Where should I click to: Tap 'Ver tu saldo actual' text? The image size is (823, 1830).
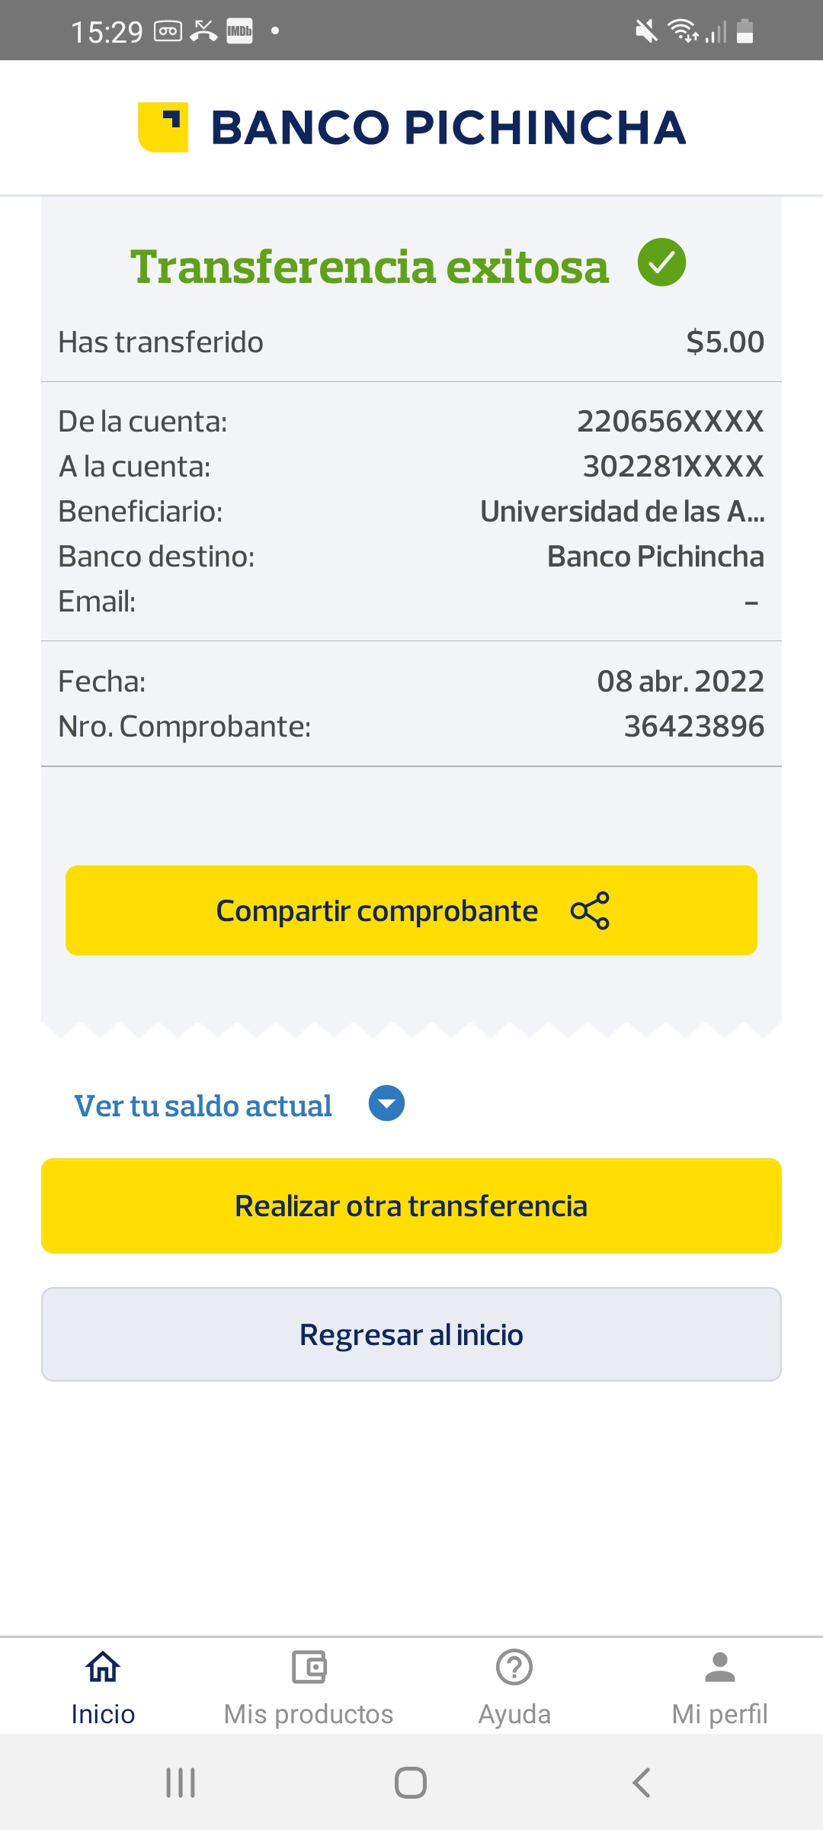[x=203, y=1106]
